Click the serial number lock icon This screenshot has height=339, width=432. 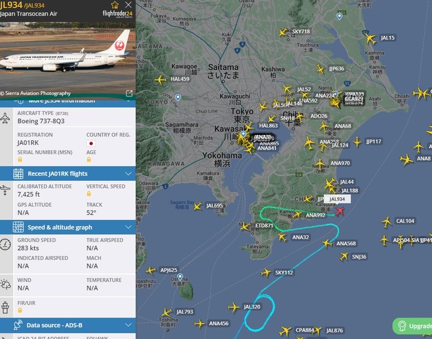click(20, 160)
